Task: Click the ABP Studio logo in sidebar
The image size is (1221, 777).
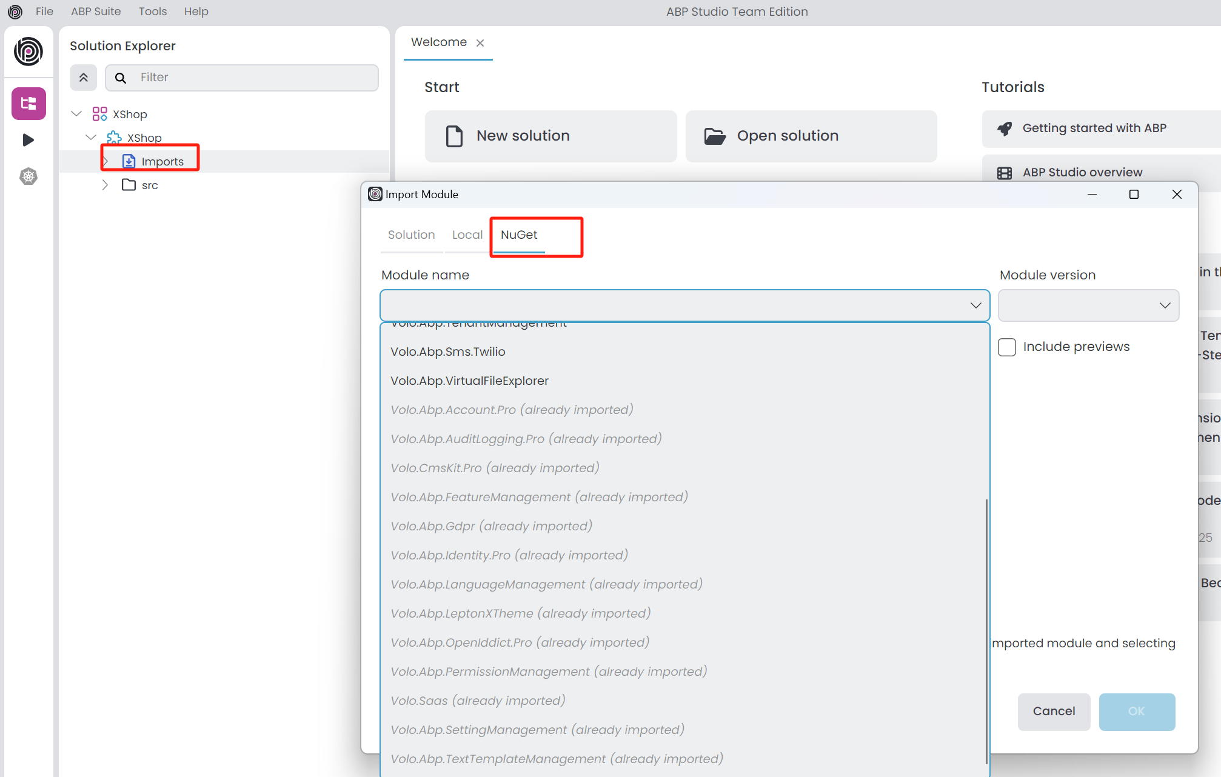Action: tap(28, 52)
